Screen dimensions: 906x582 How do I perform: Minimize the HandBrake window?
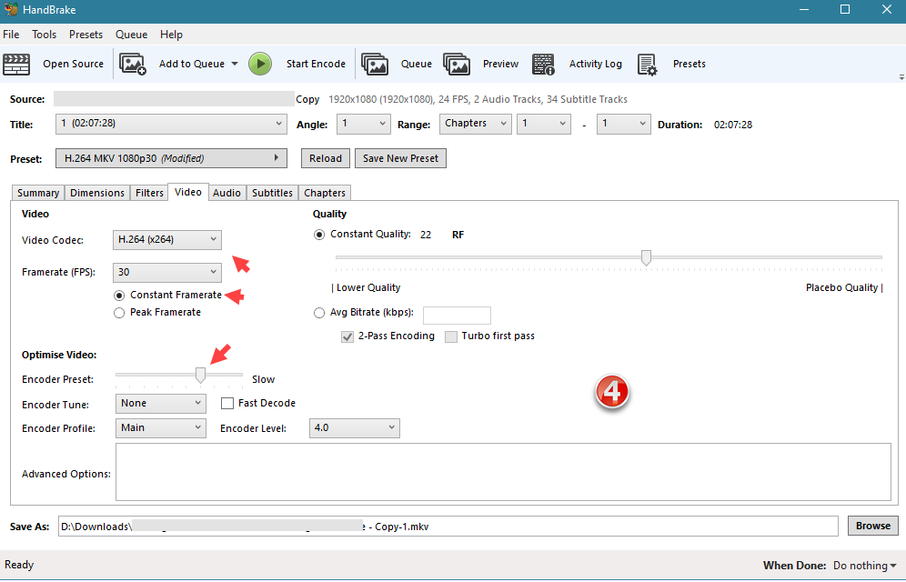pos(802,9)
